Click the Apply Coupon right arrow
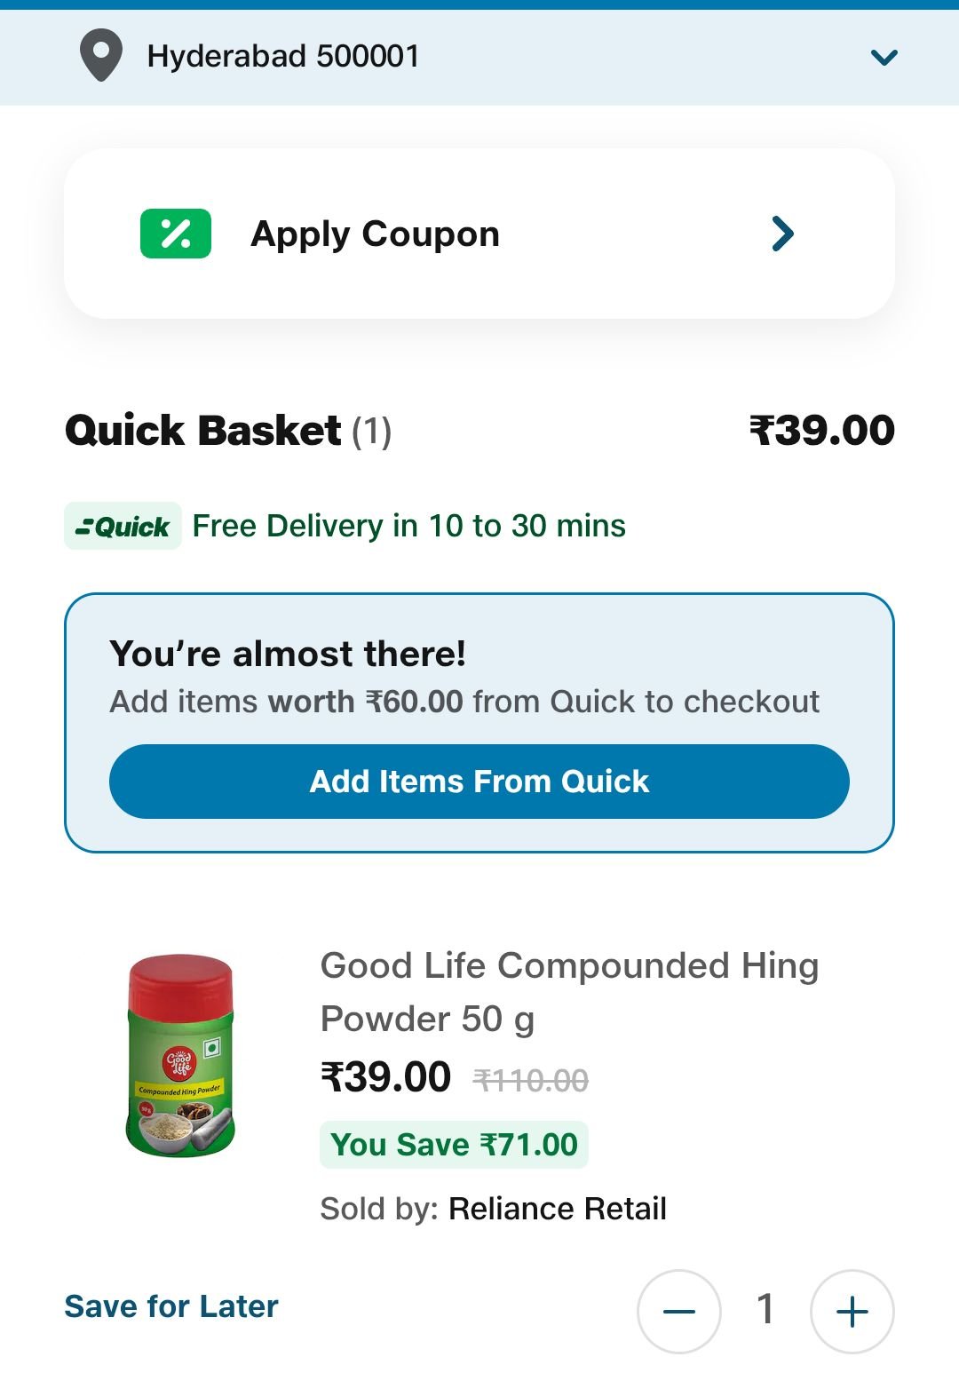Screen dimensions: 959x1373 [782, 234]
